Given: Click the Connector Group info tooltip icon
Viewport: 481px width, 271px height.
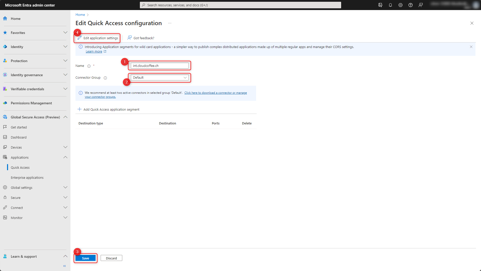Looking at the screenshot, I should tap(105, 78).
